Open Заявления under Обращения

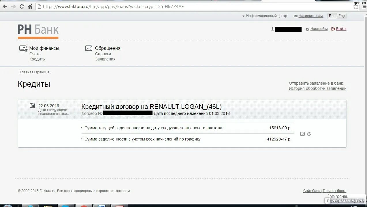[x=105, y=59]
